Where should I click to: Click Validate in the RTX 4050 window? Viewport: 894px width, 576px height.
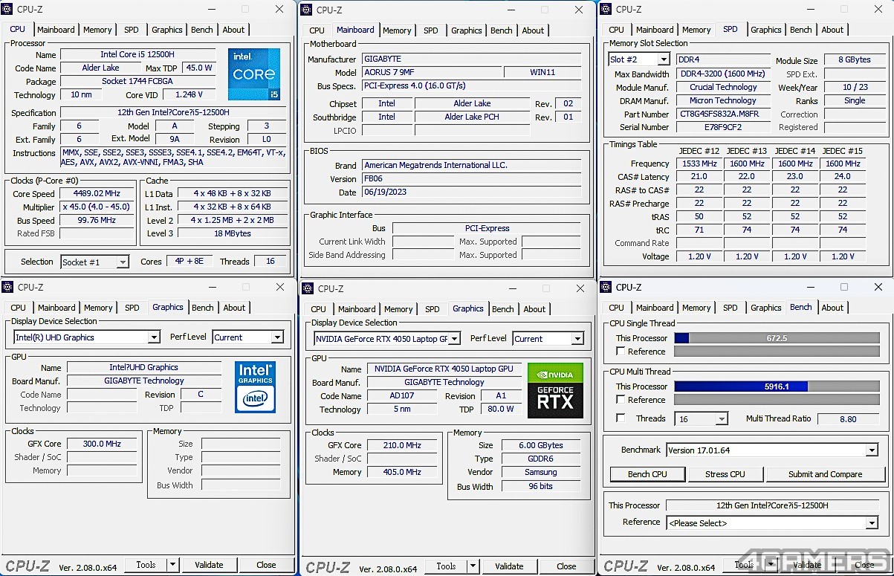coord(509,566)
